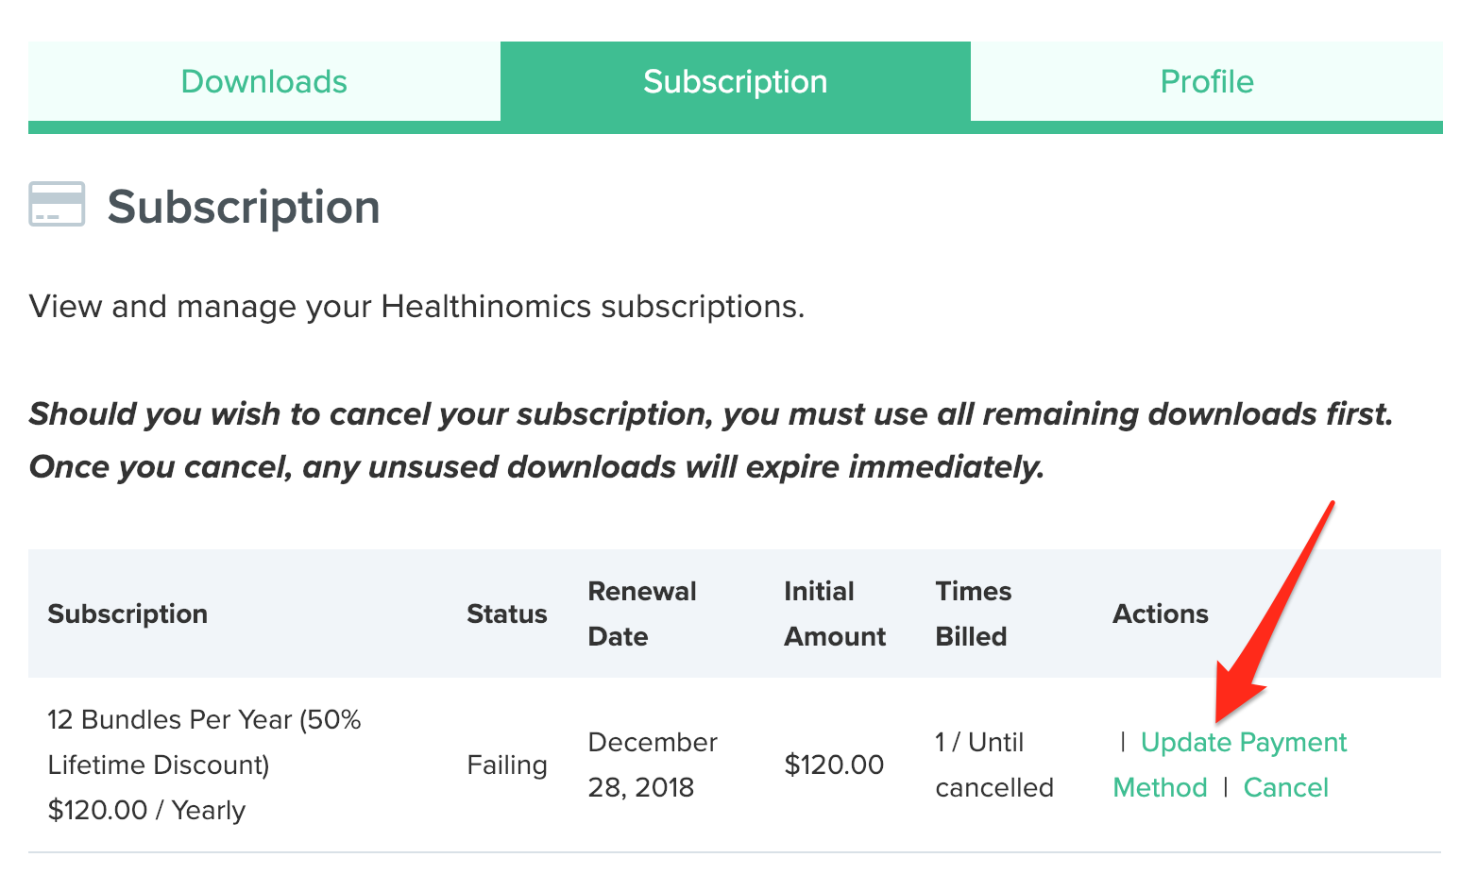Click the Cancel subscription link

click(x=1285, y=788)
